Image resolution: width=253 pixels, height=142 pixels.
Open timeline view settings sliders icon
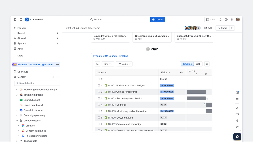(207, 64)
